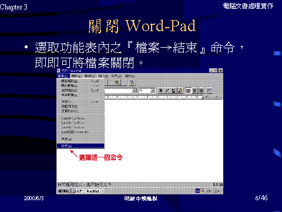Open recent file numbered 1 in File menu
The width and height of the screenshot is (282, 212).
click(80, 118)
